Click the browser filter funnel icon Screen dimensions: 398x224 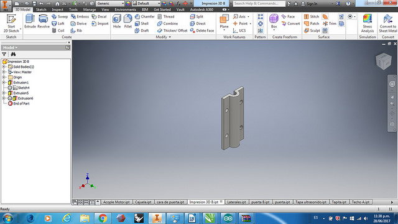point(4,54)
